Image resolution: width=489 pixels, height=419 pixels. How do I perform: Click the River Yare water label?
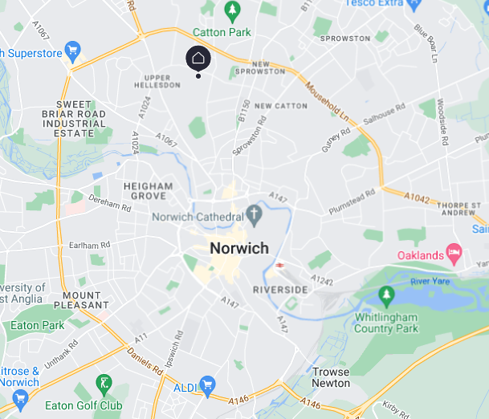coord(430,282)
